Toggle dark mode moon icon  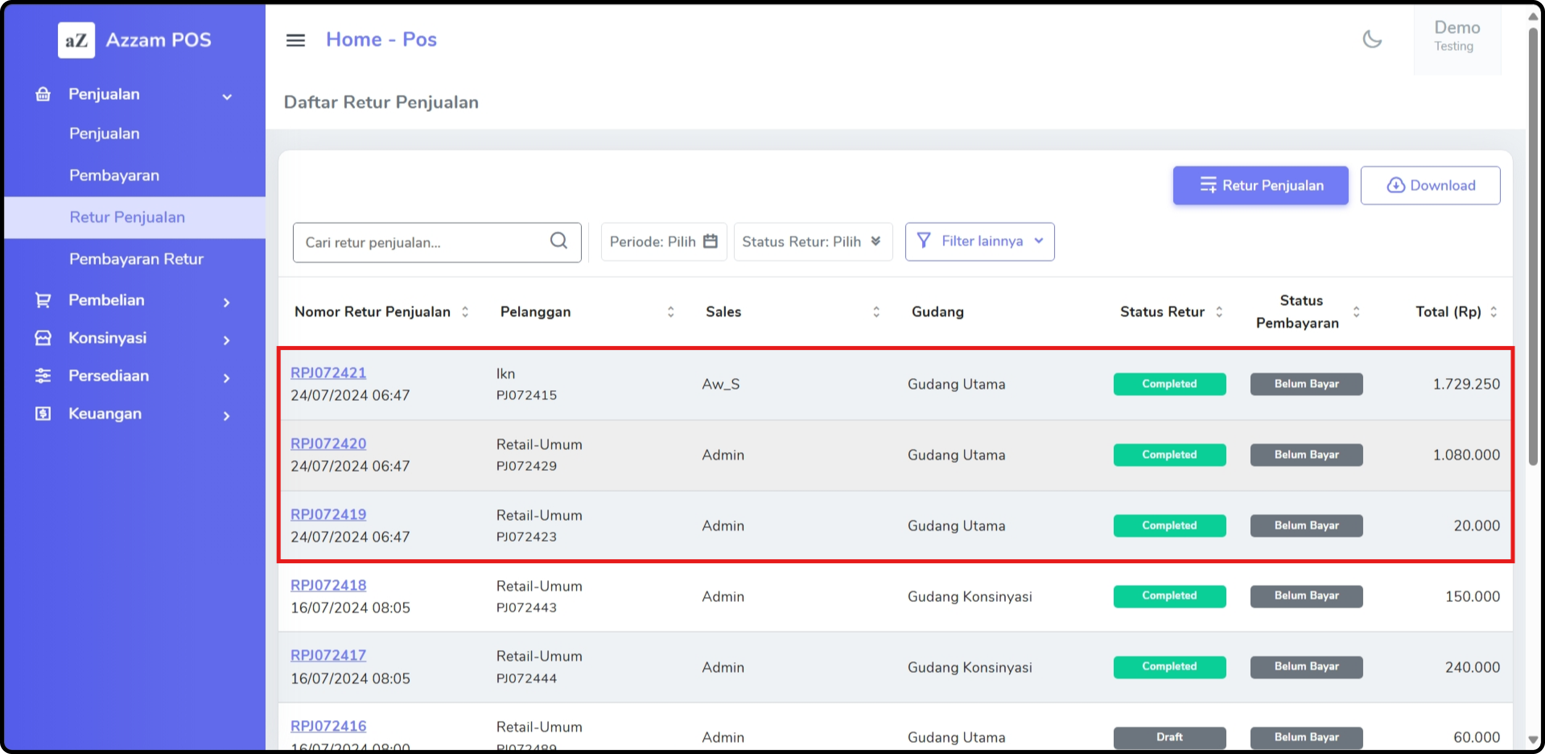[x=1372, y=39]
